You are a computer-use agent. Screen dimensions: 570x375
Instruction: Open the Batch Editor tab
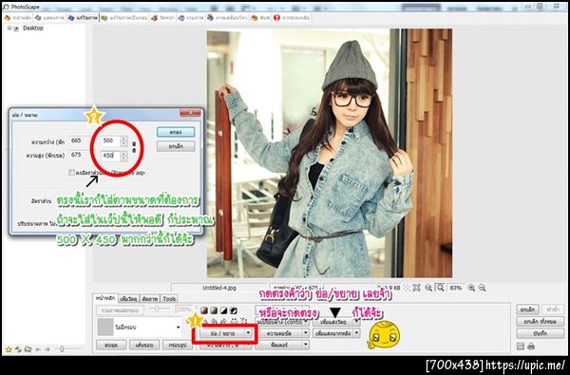pyautogui.click(x=124, y=18)
